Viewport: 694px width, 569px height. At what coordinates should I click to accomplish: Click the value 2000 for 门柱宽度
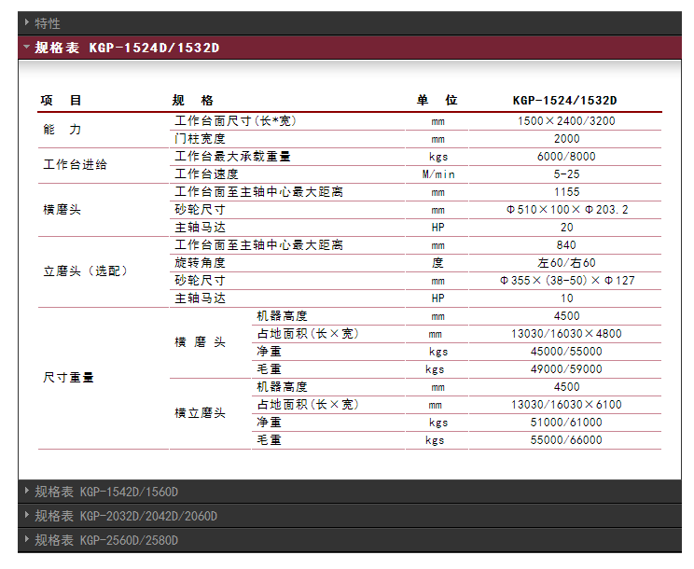tap(566, 138)
